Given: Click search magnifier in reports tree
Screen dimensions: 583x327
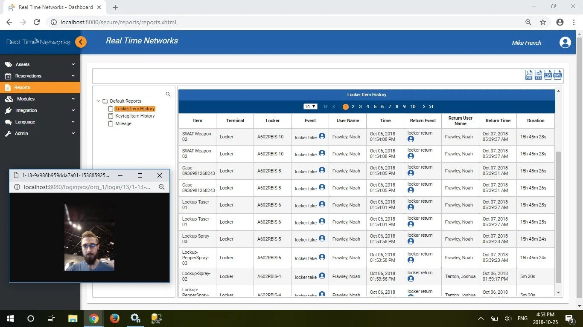Looking at the screenshot, I should coord(168,94).
